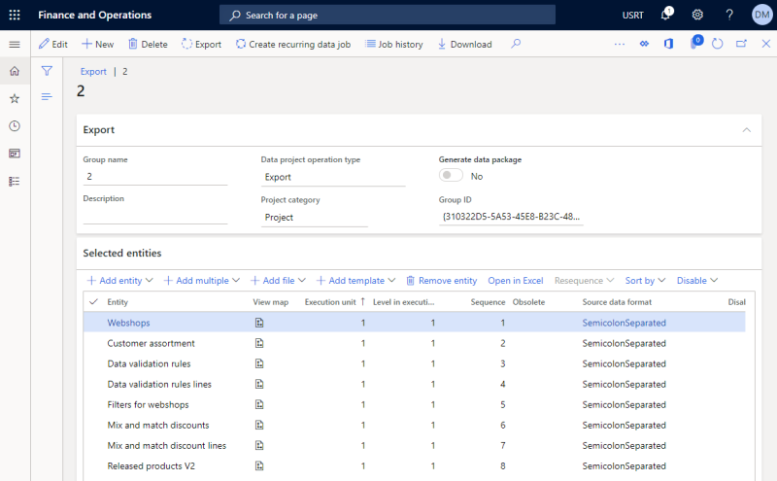Open the Add template dropdown
This screenshot has height=481, width=777.
(x=355, y=281)
